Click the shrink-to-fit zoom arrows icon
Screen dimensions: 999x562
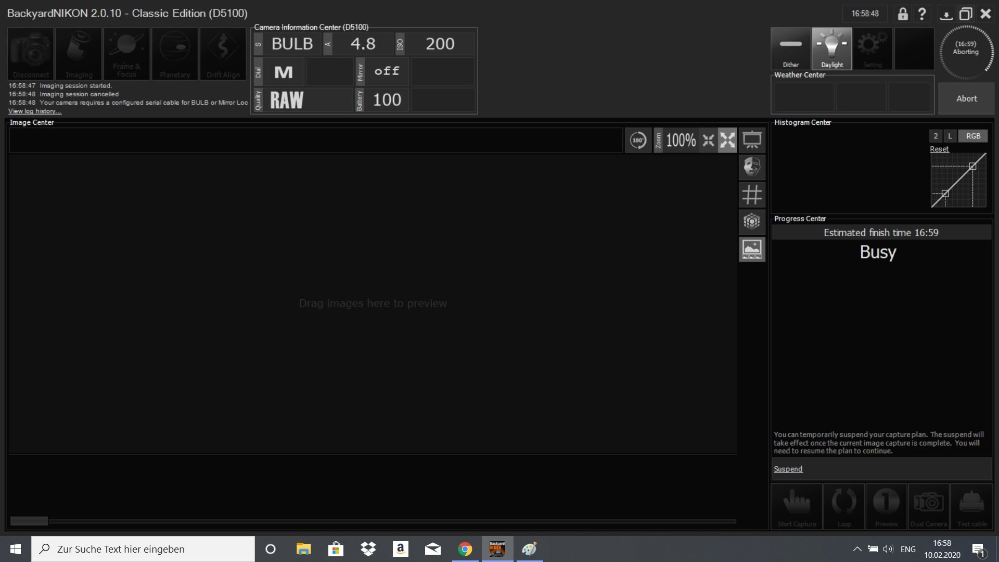(708, 140)
